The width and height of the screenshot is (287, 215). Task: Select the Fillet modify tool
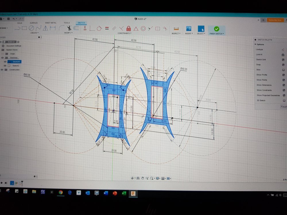point(61,28)
